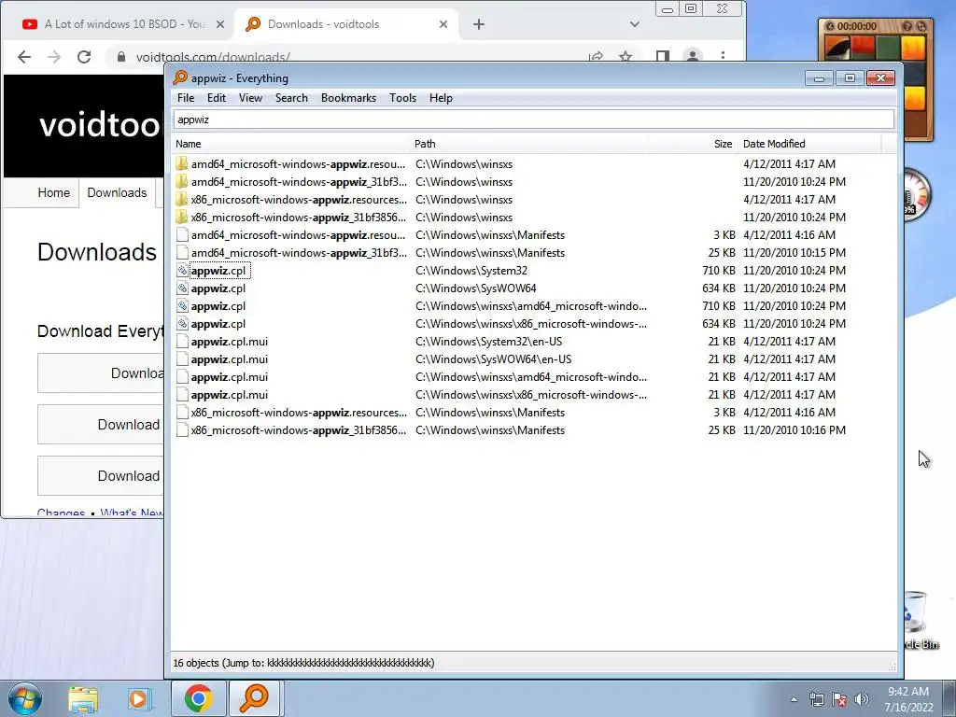Open Changes link on voidtools page

click(x=61, y=513)
